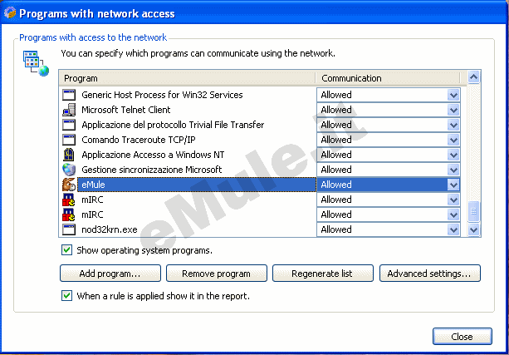Click the Generic Host Process row icon

point(69,95)
